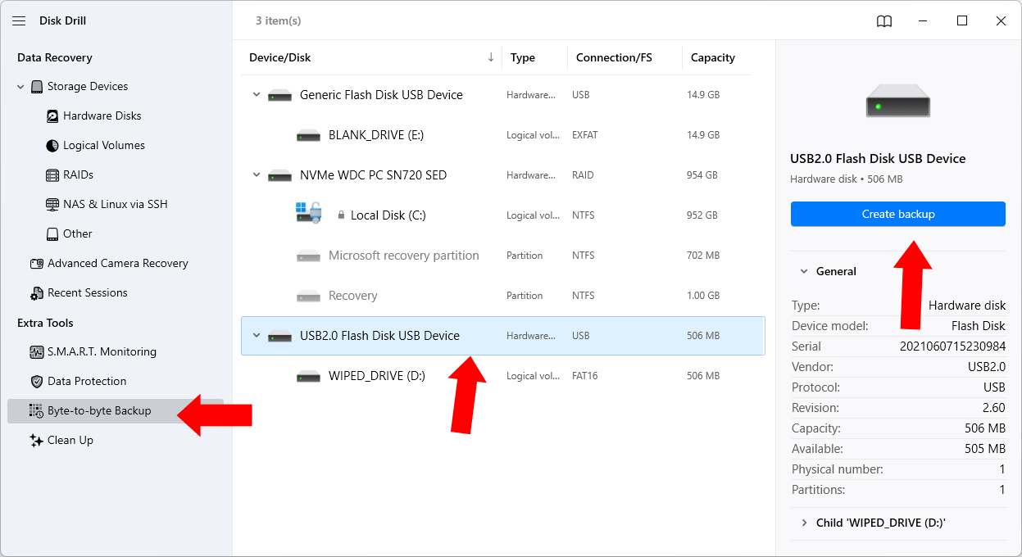Toggle sort order on Device/Disk column
Screen dimensions: 1022x557
click(x=491, y=57)
